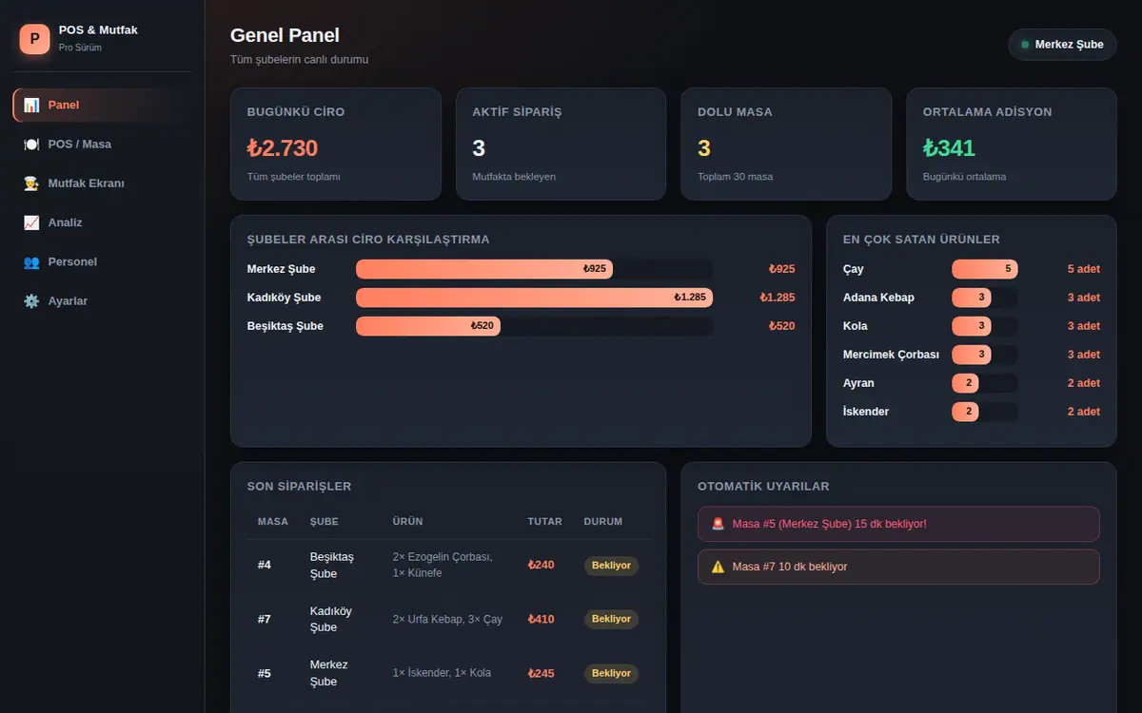Click the Ortalama Adisyon value ₺341
The image size is (1142, 713).
click(x=949, y=148)
